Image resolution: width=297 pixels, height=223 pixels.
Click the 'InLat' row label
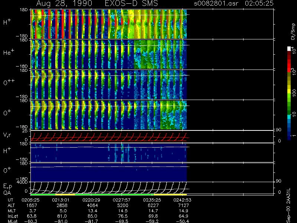click(13, 216)
